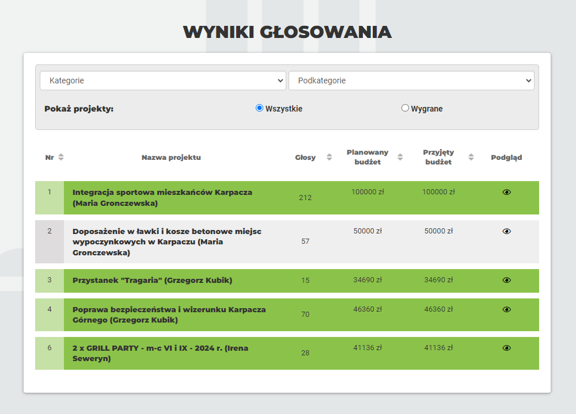Screen dimensions: 576x414
Task: Click planned budget 100000 zł cell
Action: 367,192
